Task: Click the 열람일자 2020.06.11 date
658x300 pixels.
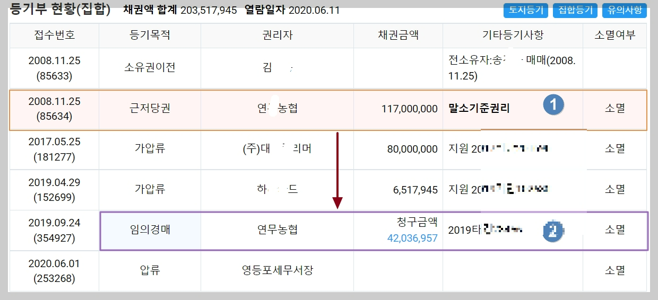Action: [x=292, y=10]
